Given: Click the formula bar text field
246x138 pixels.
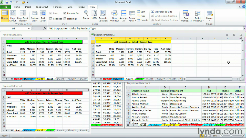Looking at the screenshot, I should [x=145, y=28].
